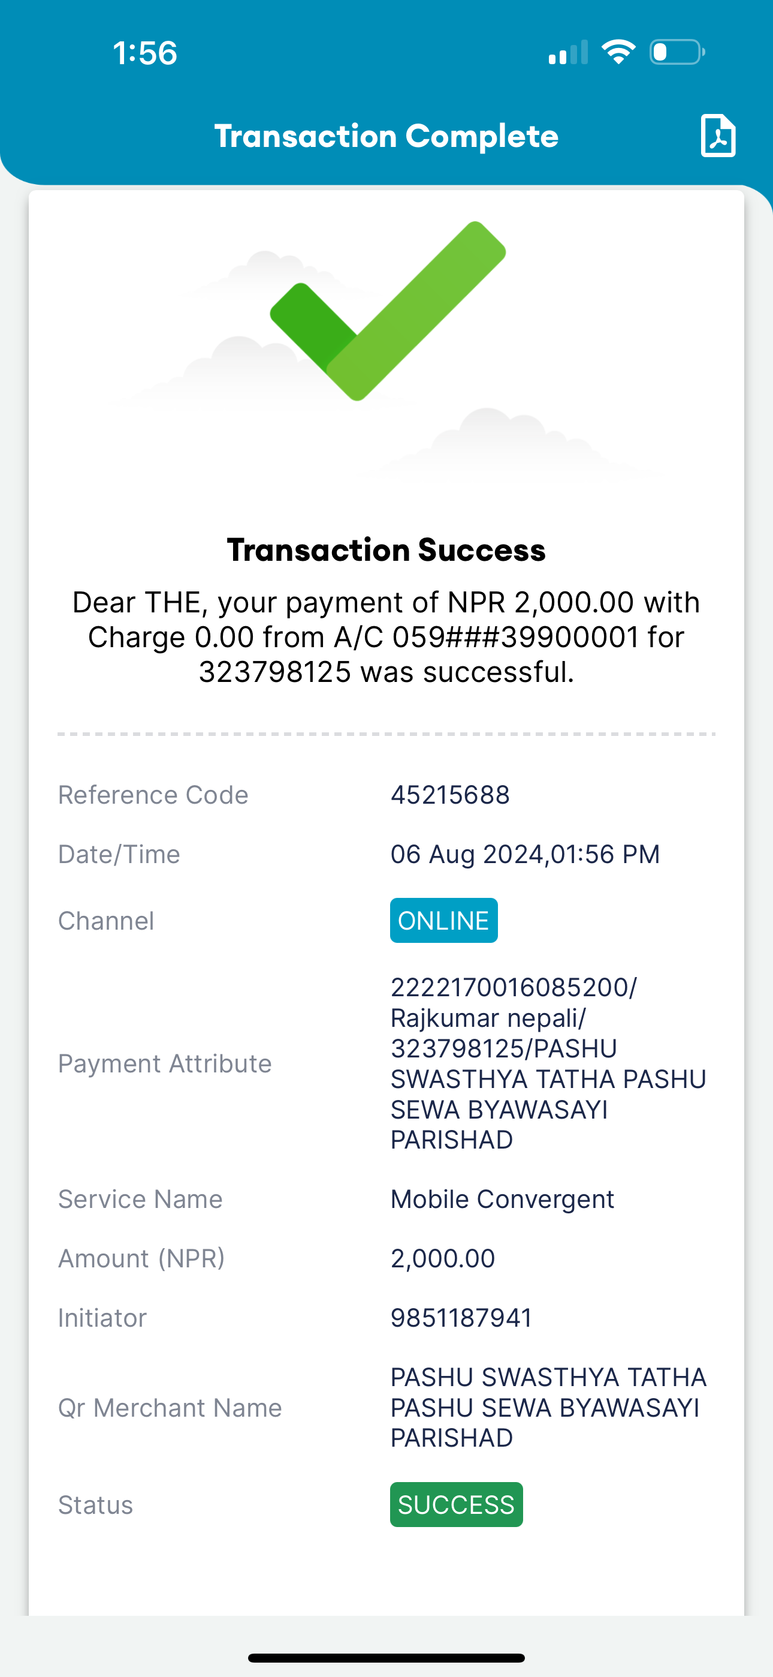
Task: Select the Qr Merchant Name value
Action: [548, 1408]
